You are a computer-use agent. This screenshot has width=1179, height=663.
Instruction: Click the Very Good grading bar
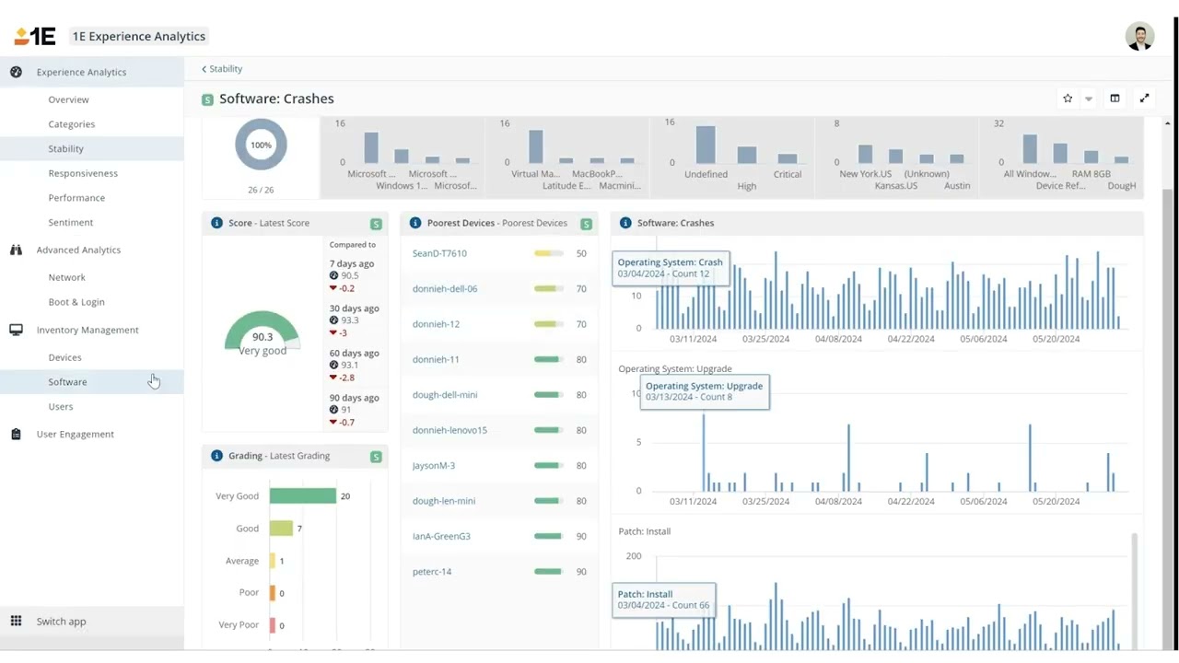pos(303,496)
